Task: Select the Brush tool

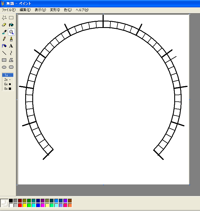Action: tap(11, 39)
